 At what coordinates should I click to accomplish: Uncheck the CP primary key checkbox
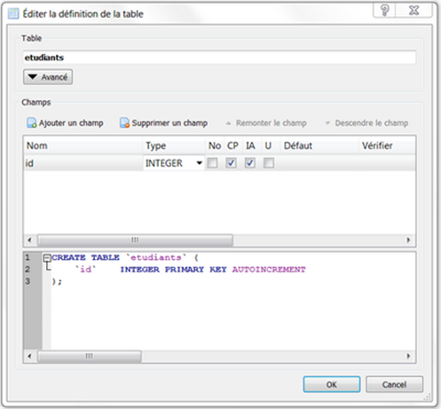click(x=231, y=163)
